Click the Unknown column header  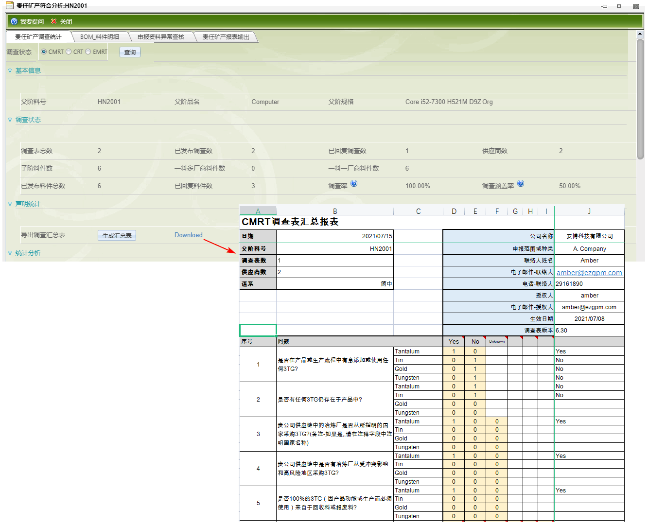point(497,341)
